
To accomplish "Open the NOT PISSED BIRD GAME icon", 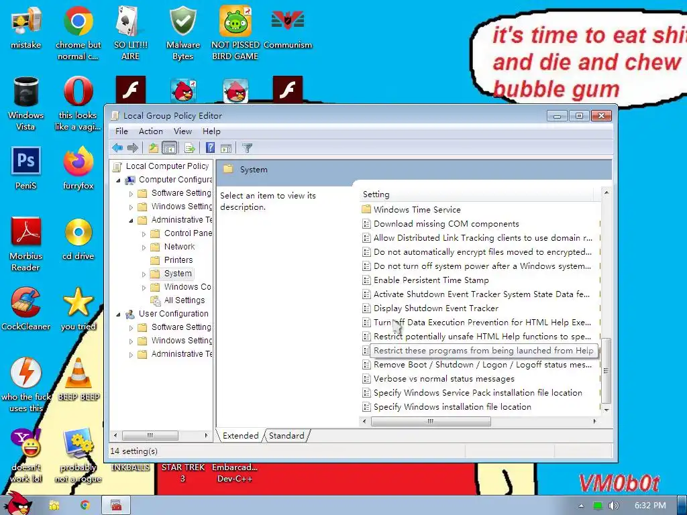I will [235, 33].
